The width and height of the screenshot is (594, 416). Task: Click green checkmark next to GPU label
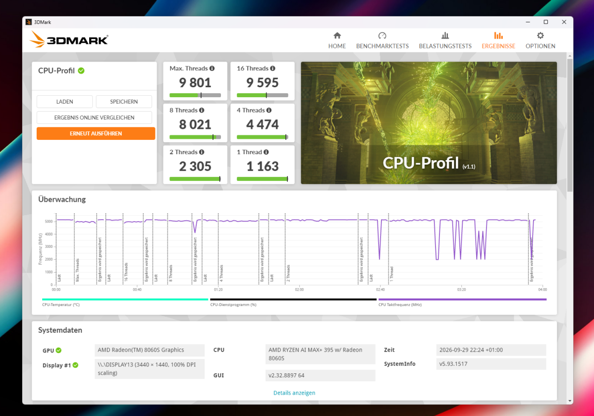pyautogui.click(x=58, y=350)
